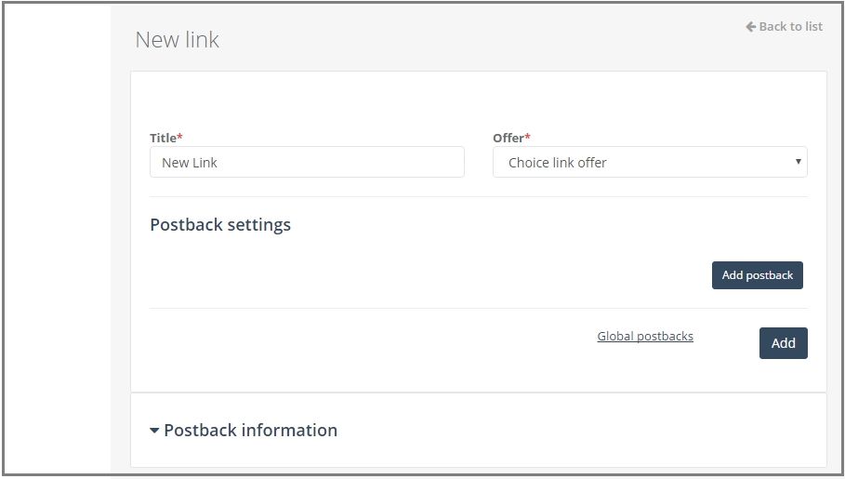Click the Add button next to Global postbacks
845x479 pixels.
click(783, 343)
